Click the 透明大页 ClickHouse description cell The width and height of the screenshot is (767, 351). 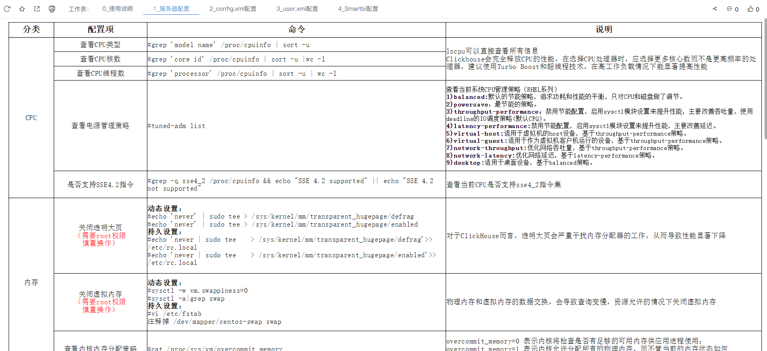(604, 235)
